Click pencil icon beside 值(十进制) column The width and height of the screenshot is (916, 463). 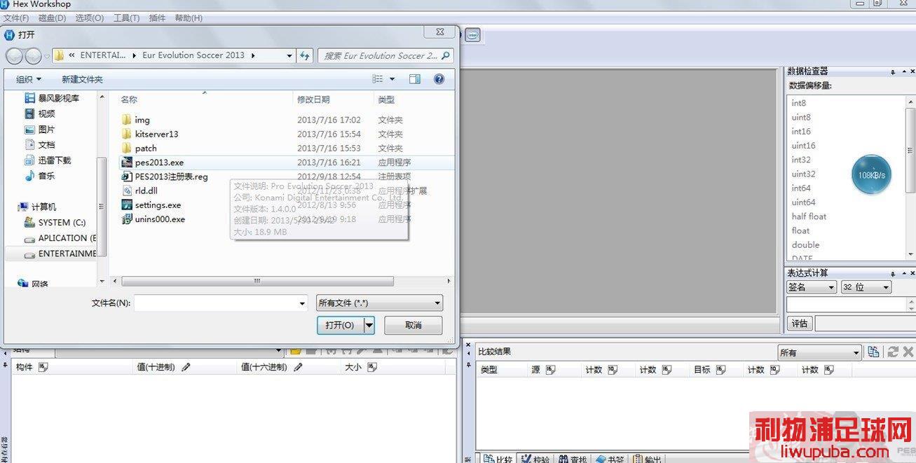(186, 367)
